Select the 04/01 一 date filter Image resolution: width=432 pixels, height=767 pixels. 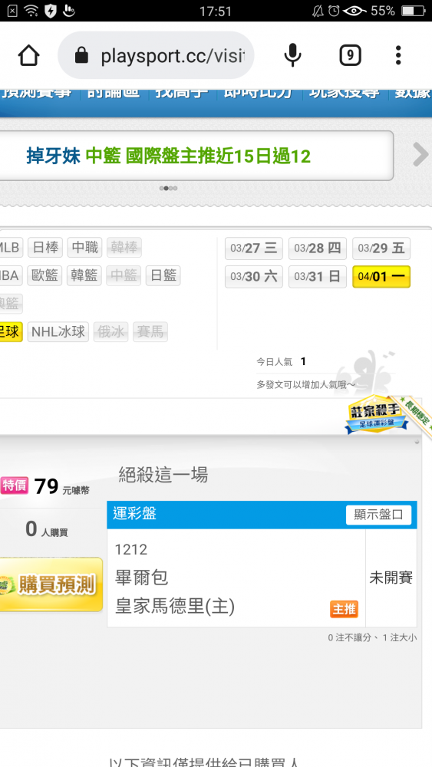pos(381,276)
